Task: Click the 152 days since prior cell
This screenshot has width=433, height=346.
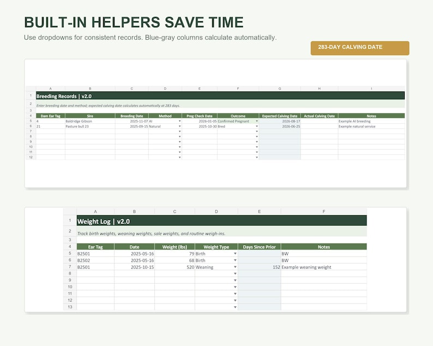Action: [259, 267]
